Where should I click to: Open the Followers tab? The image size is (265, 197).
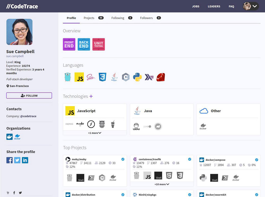tap(151, 18)
